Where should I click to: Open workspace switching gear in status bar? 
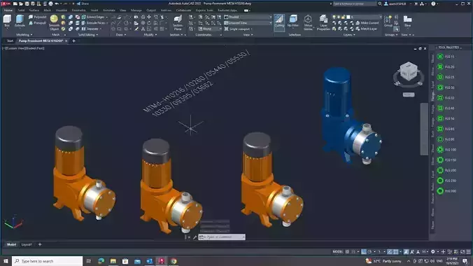[x=432, y=251]
